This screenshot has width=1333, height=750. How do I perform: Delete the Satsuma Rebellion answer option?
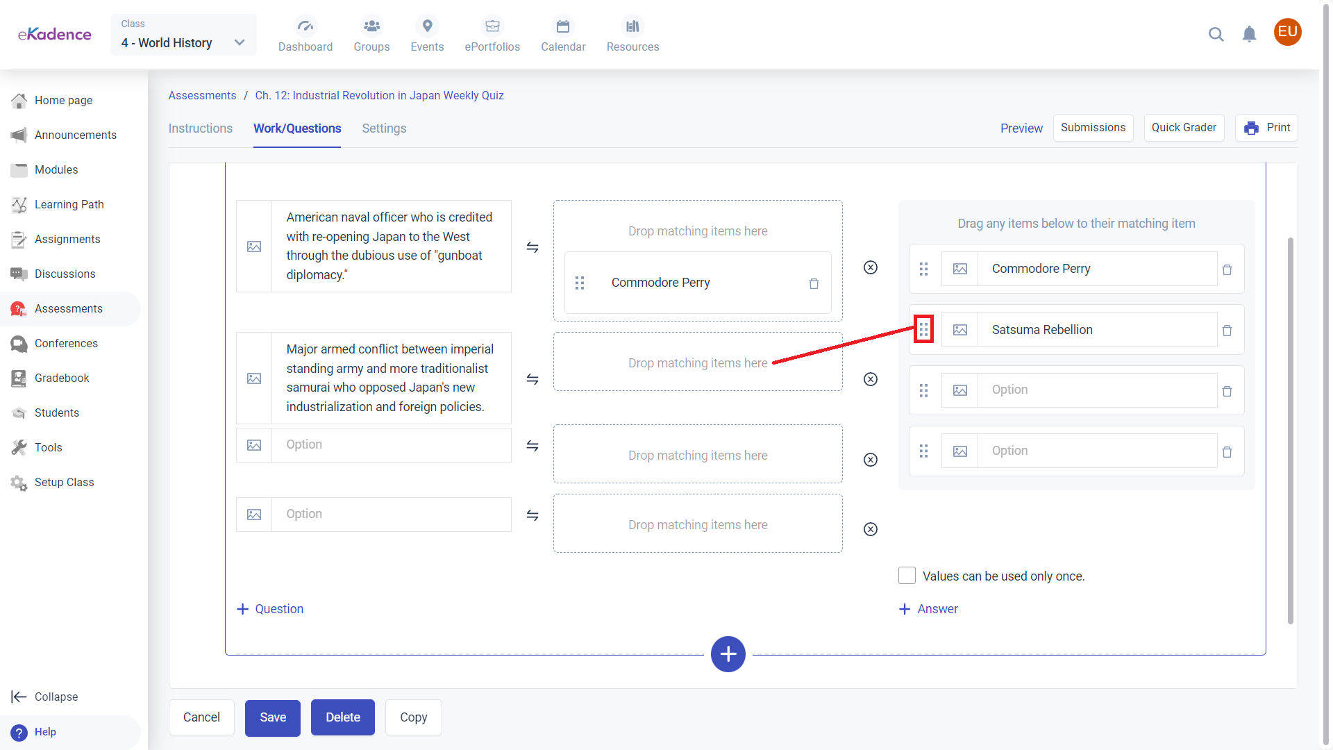(x=1227, y=331)
